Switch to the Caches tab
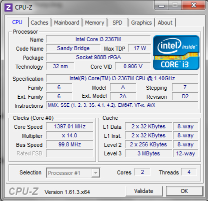 click(x=39, y=23)
